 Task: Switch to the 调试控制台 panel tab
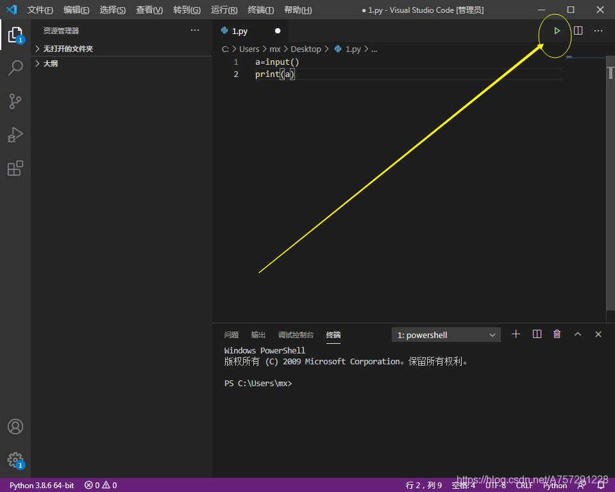tap(296, 335)
